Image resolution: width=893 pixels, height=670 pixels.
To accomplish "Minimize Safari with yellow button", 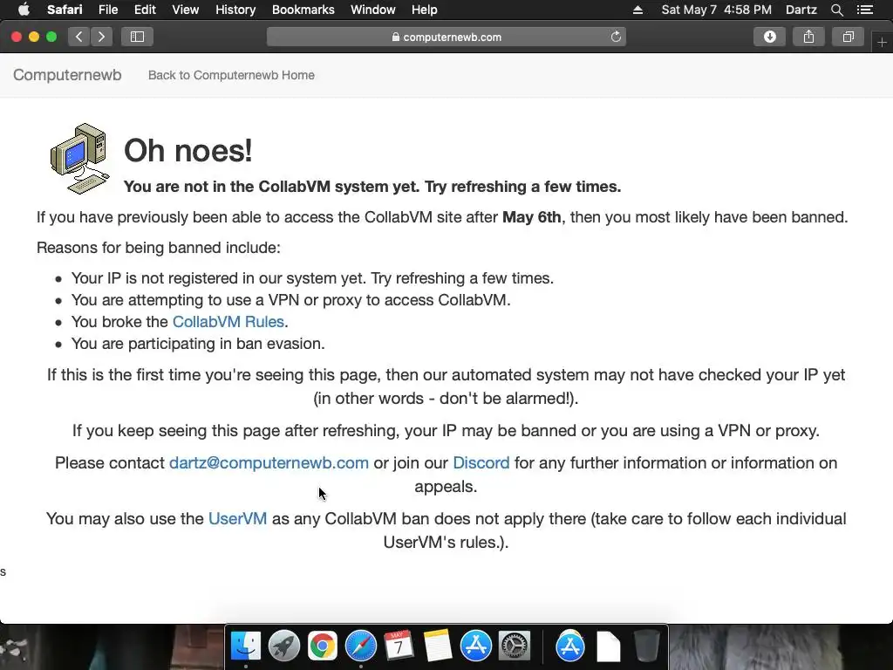I will tap(34, 37).
